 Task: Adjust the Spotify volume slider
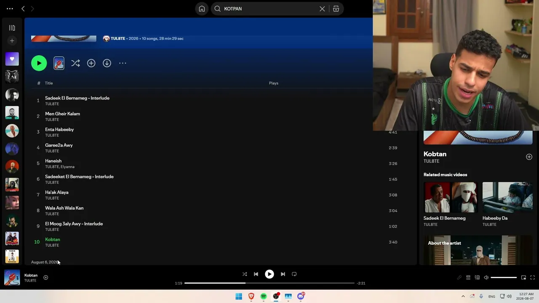click(504, 278)
